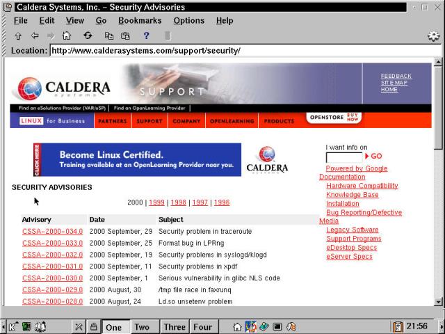
Task: Open advisory CSSA-2000-034.0 link
Action: coord(53,232)
